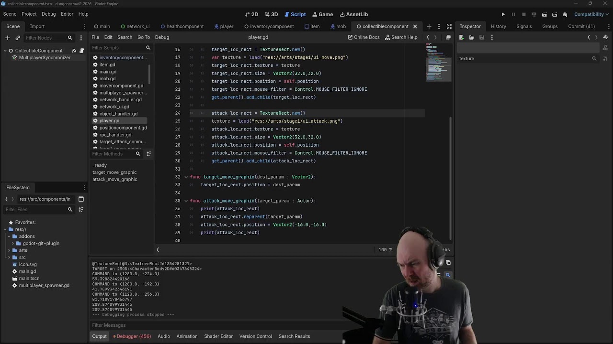
Task: Jump to attack_move_graphic method
Action: click(114, 180)
